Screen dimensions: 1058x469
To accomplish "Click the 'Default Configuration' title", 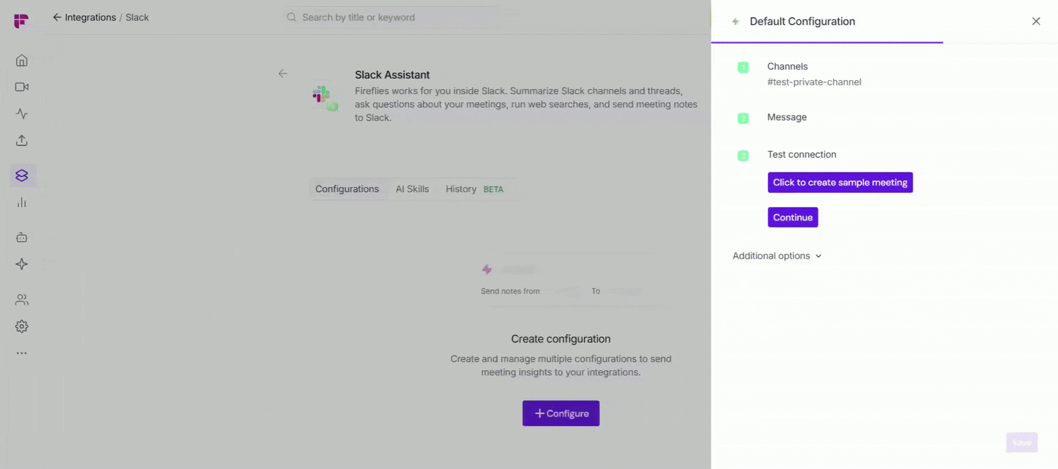I will (802, 21).
